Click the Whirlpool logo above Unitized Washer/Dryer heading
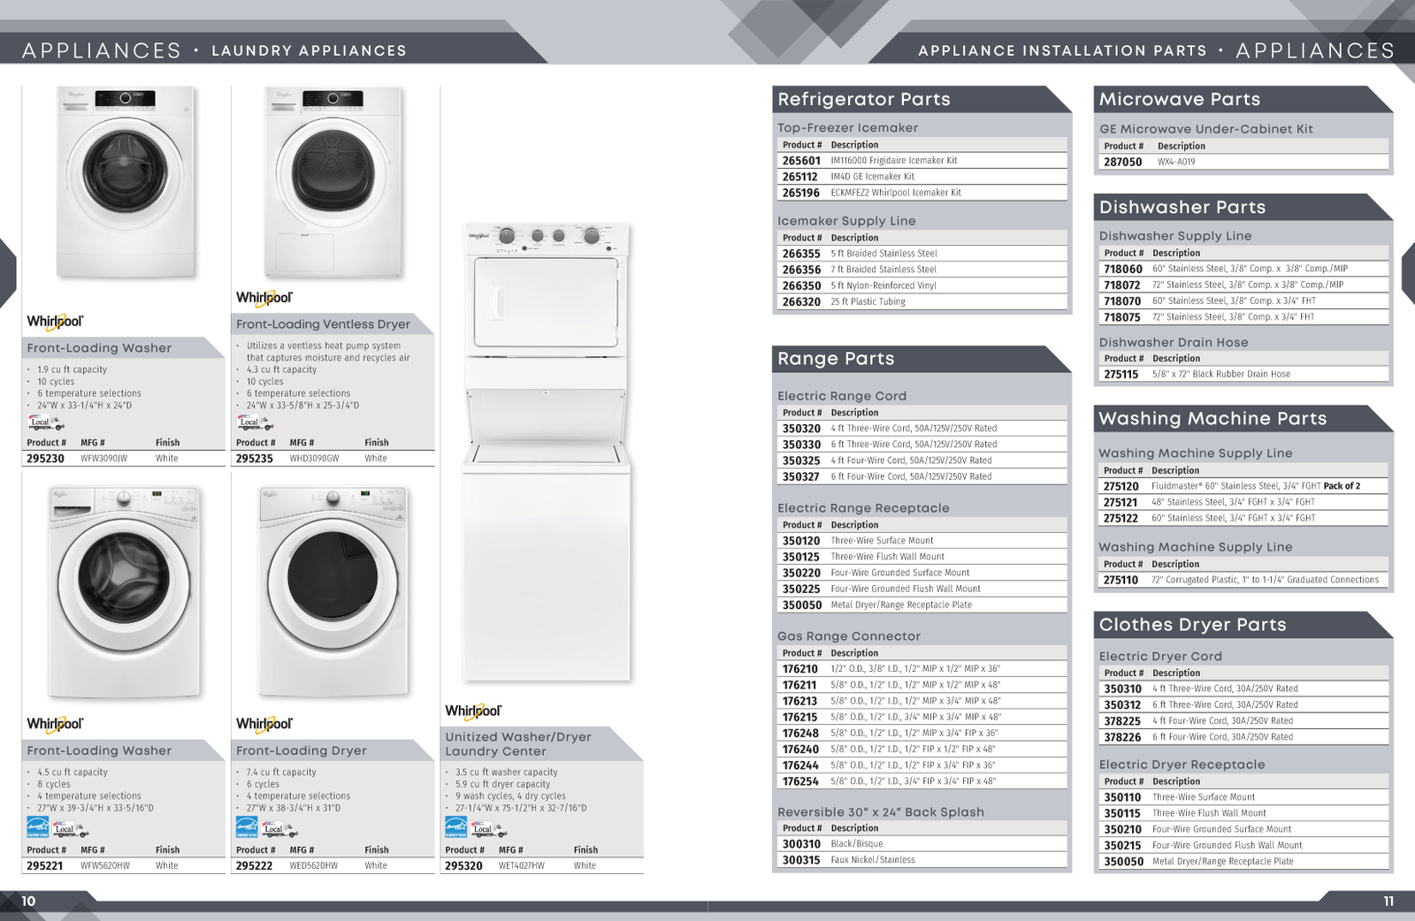The width and height of the screenshot is (1415, 921). (473, 711)
